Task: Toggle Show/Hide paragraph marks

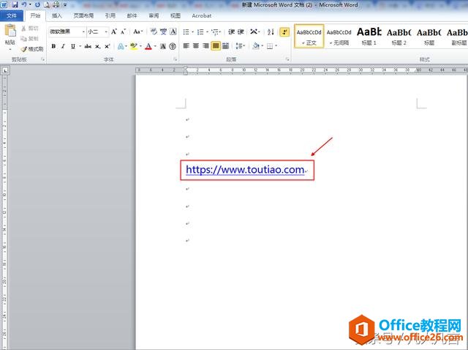Action: [x=284, y=31]
